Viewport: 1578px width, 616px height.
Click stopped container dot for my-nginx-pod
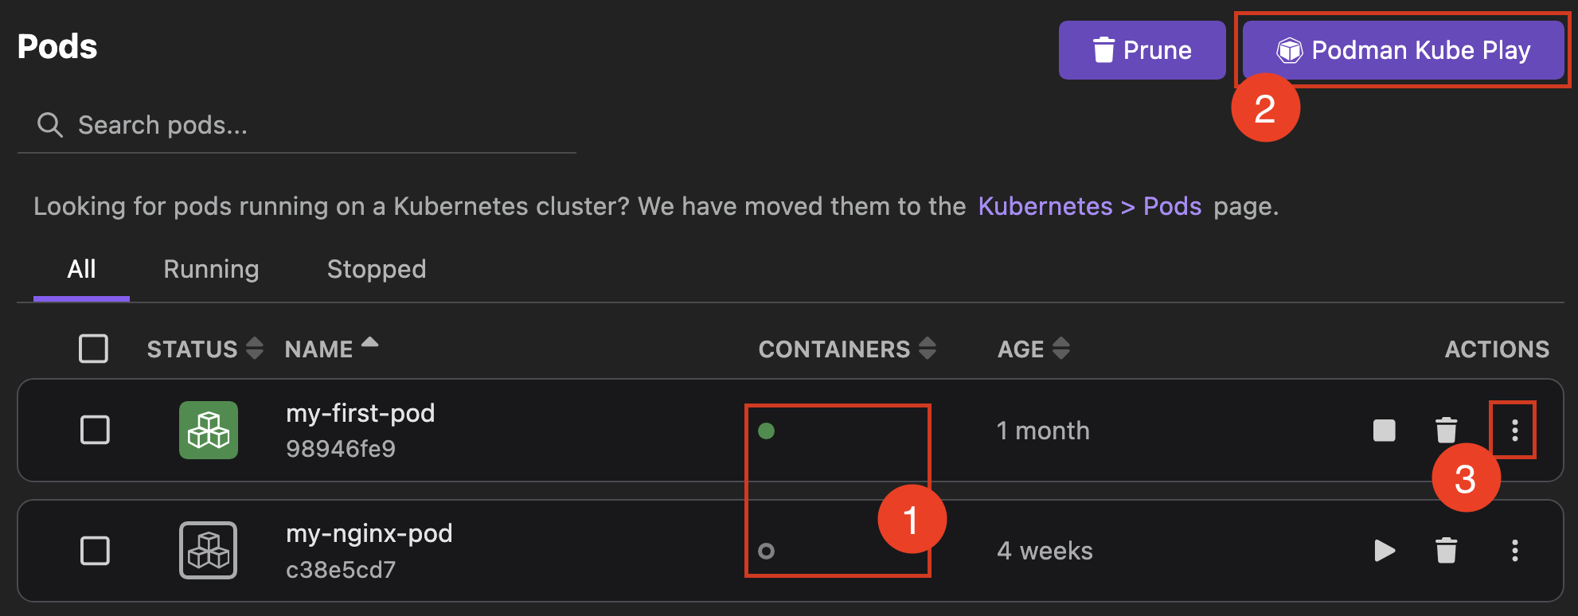click(766, 551)
